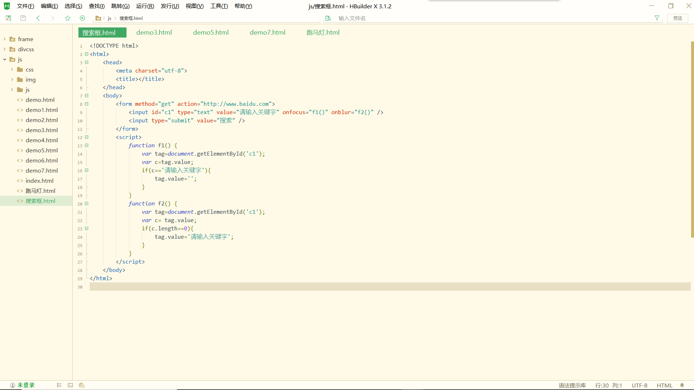694x390 pixels.
Task: Collapse the top-level js project folder
Action: pyautogui.click(x=5, y=59)
